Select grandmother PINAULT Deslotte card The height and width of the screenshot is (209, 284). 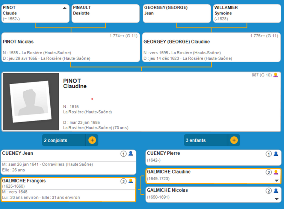(x=105, y=13)
